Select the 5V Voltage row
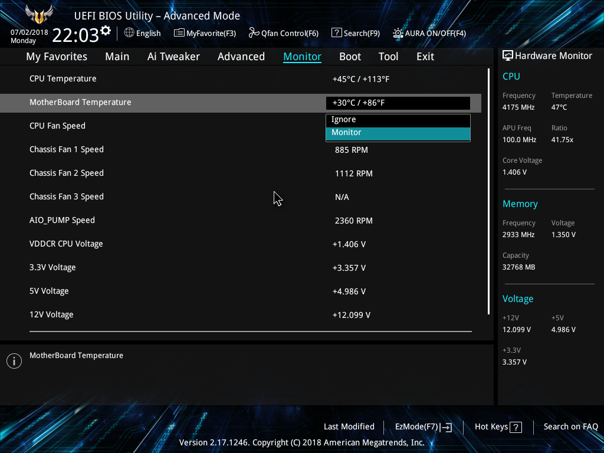 click(x=241, y=291)
